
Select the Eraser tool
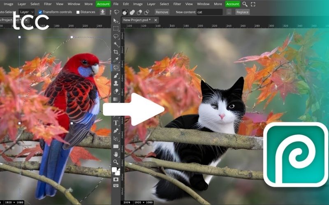(116, 91)
